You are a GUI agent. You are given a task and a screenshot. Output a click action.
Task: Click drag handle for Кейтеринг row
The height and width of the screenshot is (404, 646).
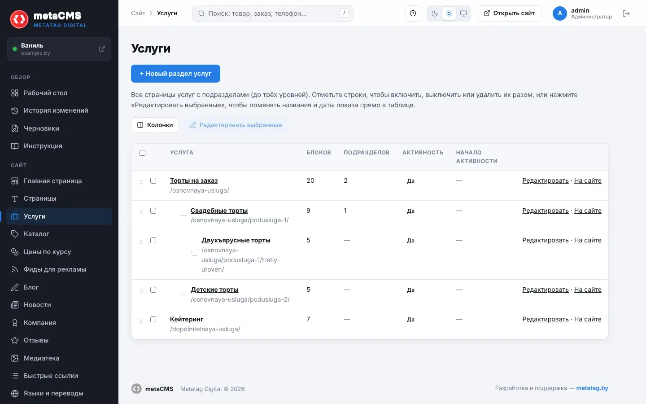[141, 321]
